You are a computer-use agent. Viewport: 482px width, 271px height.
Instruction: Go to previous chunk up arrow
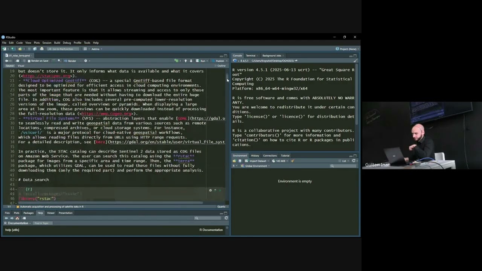185,61
